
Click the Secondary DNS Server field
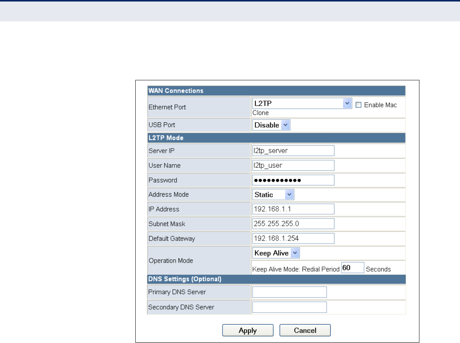(x=289, y=307)
